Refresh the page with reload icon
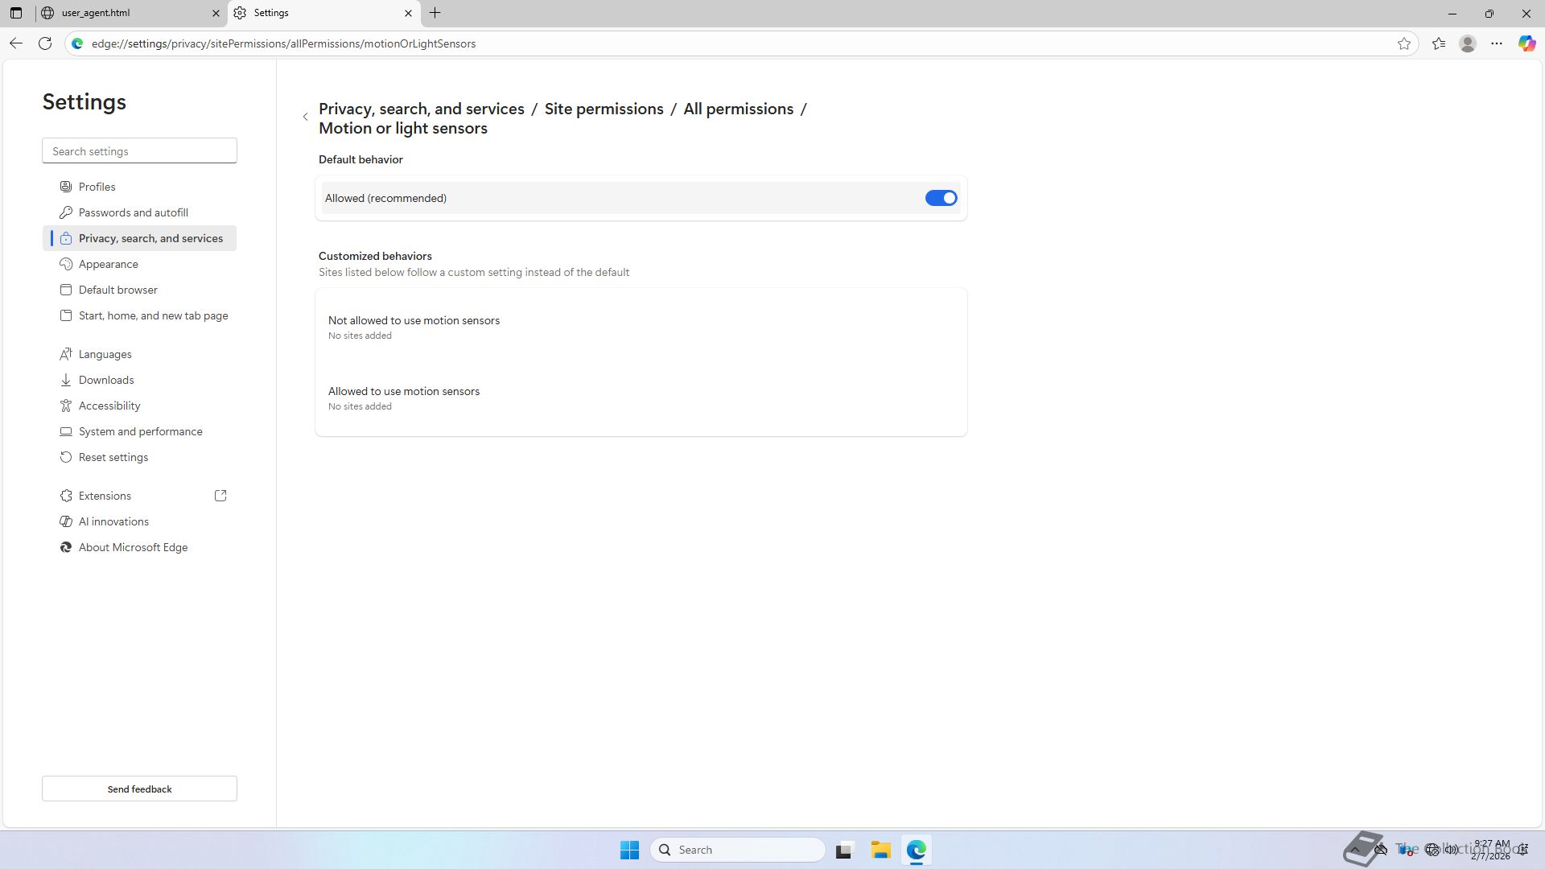The width and height of the screenshot is (1545, 869). (x=45, y=43)
